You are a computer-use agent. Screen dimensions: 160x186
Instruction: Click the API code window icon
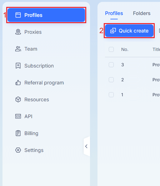click(x=18, y=116)
